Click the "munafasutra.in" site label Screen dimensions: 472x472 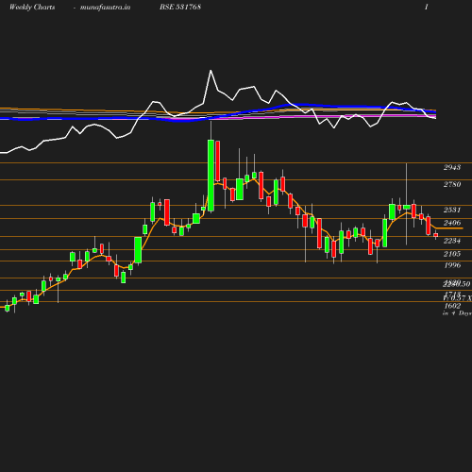[105, 8]
